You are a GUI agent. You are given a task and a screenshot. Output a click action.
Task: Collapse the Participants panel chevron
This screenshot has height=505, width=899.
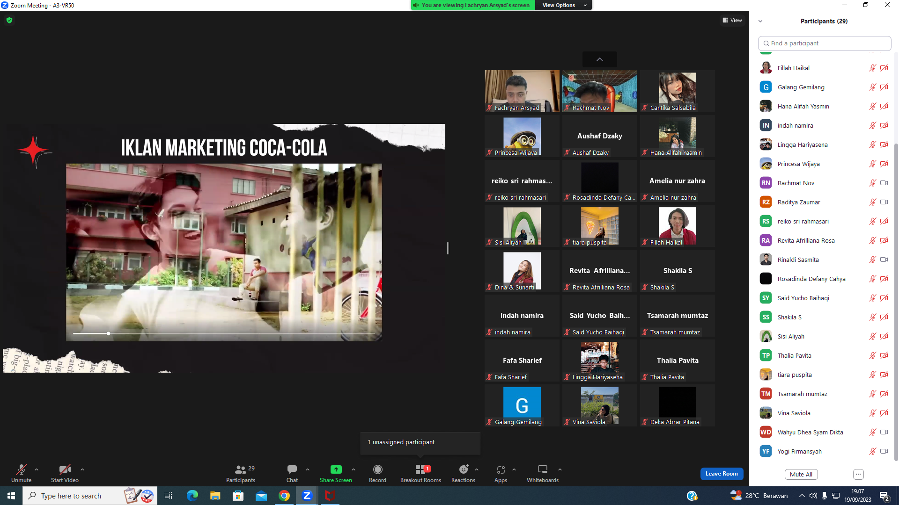pyautogui.click(x=760, y=21)
